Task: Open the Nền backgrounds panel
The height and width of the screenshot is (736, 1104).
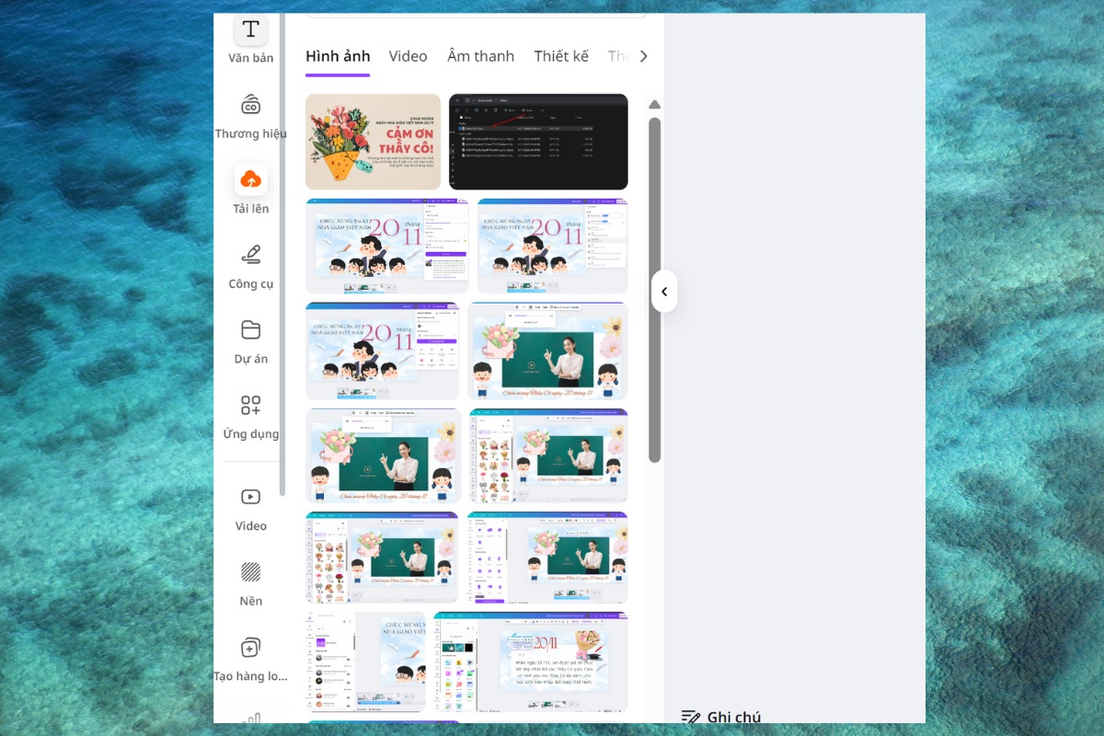Action: coord(250,581)
